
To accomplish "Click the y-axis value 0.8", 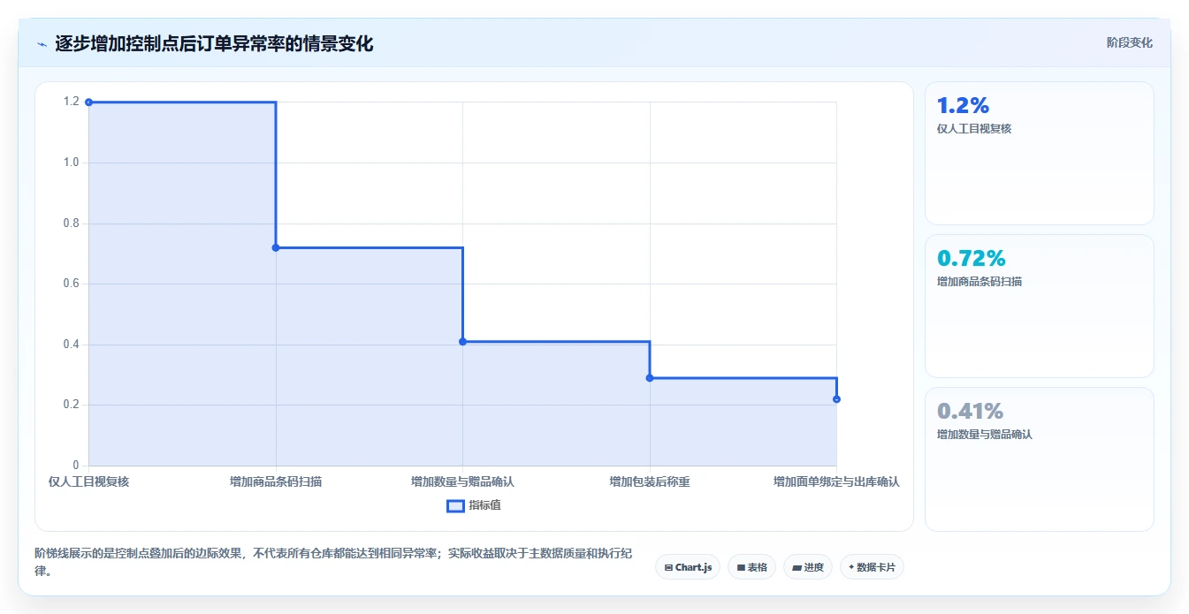I will pos(71,224).
